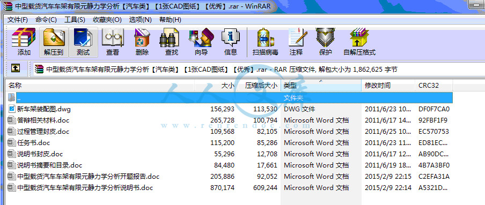Click the Word icon of 说明书摘要和目录.doc
485x205 pixels.
point(12,165)
